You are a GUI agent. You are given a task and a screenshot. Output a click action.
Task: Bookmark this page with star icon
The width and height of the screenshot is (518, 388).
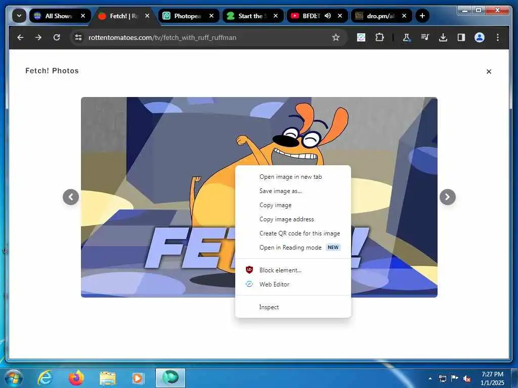click(336, 37)
